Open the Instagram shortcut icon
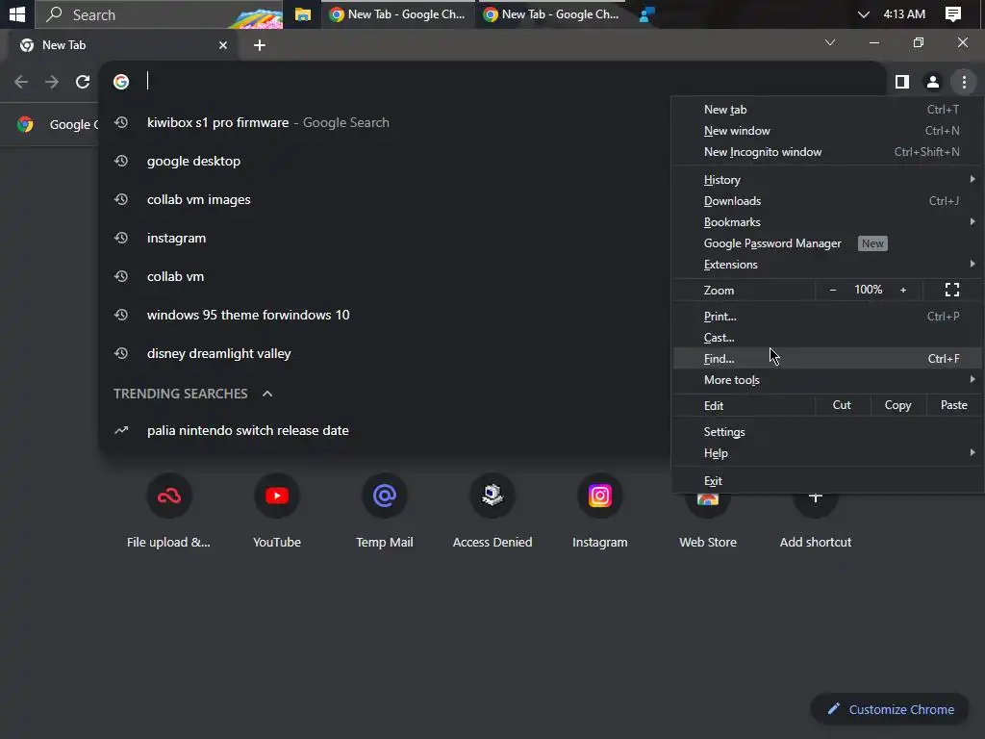Screen dimensions: 985x739 pos(600,496)
